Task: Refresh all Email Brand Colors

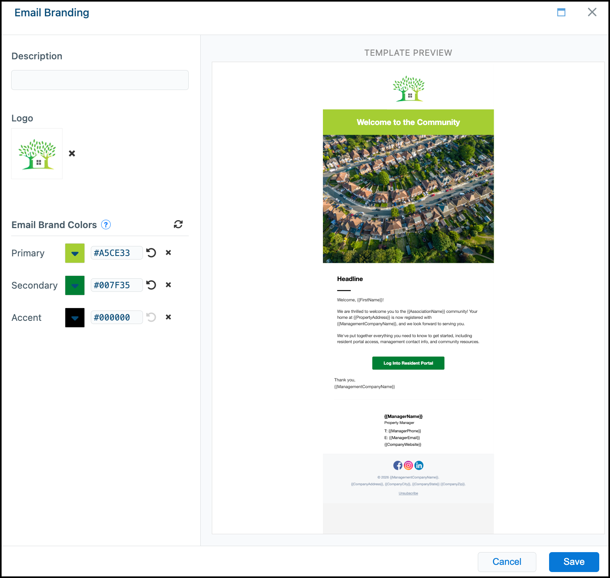Action: click(x=178, y=225)
